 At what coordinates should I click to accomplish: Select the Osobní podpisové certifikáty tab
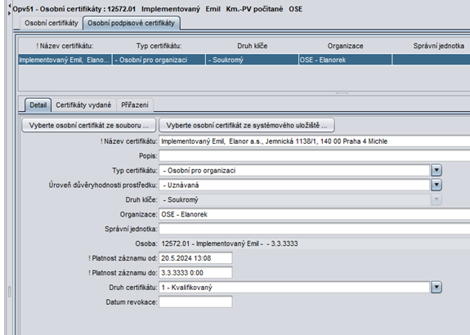click(x=131, y=23)
